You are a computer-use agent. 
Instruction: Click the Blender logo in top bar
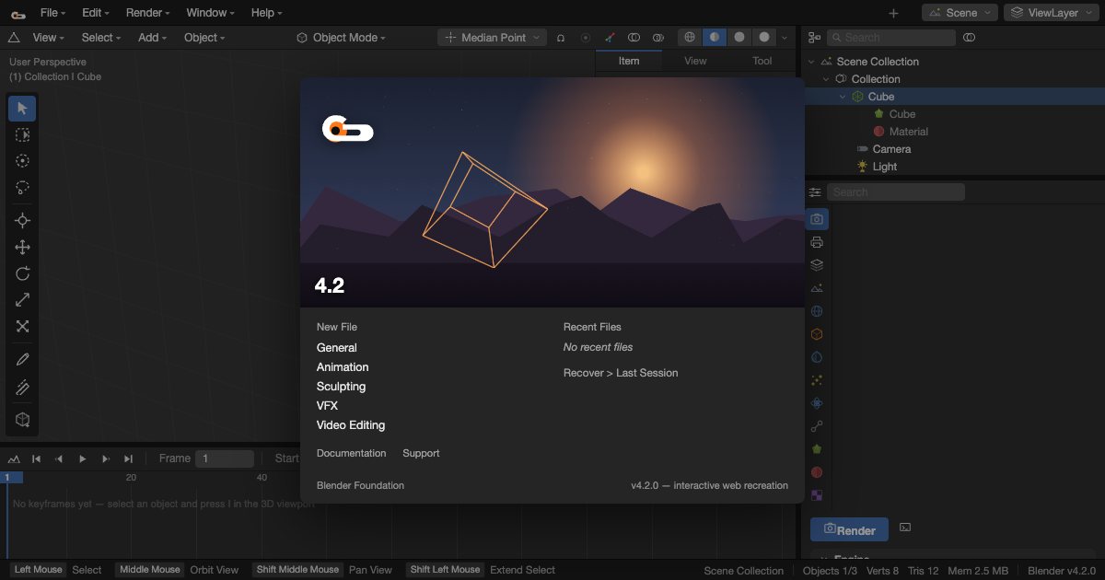pos(17,13)
